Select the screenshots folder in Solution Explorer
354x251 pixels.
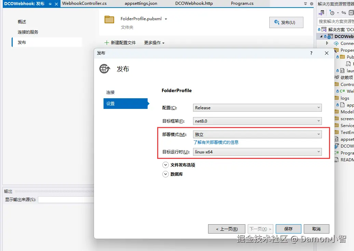344,118
